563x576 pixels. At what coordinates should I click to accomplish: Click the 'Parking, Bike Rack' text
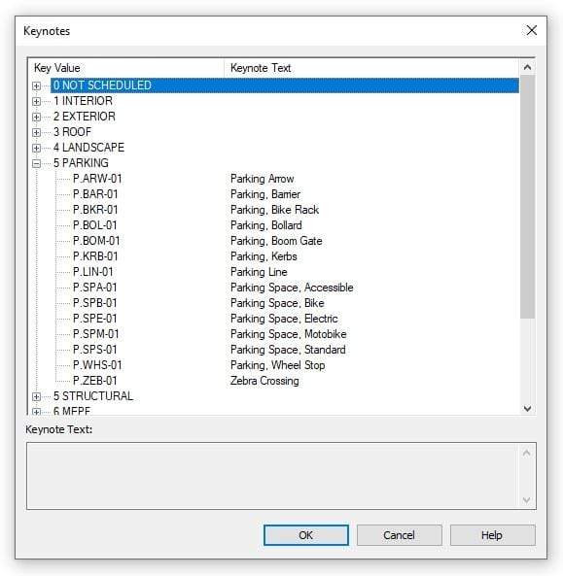pyautogui.click(x=275, y=210)
